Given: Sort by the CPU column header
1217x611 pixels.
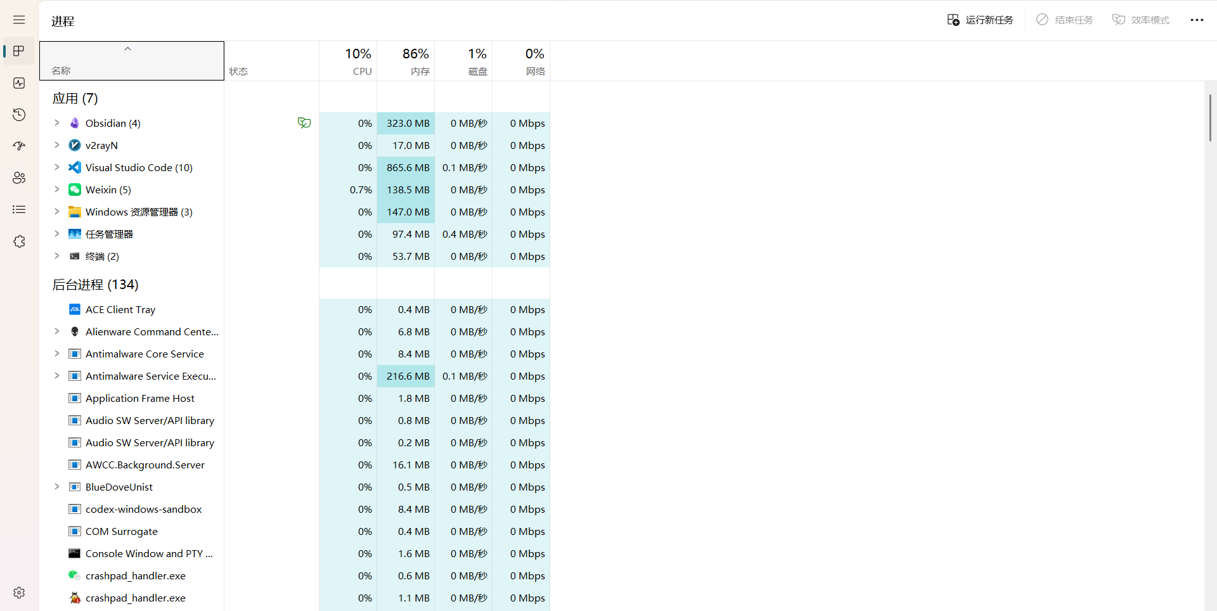Looking at the screenshot, I should coord(348,61).
